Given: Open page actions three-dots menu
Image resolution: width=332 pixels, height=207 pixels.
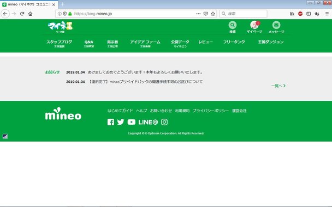Looking at the screenshot, I should point(198,14).
